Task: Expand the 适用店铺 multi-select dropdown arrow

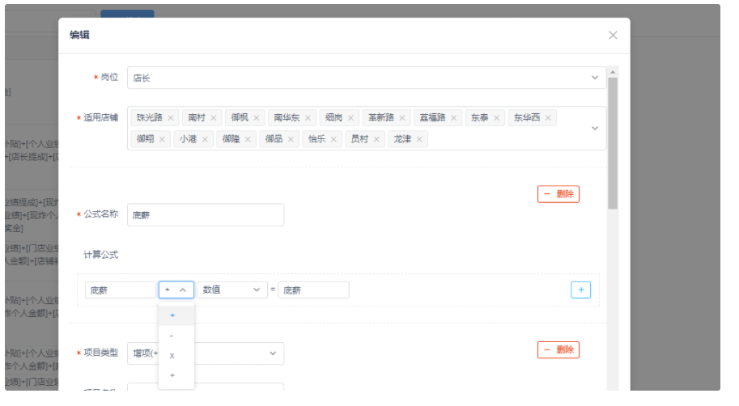Action: click(595, 128)
